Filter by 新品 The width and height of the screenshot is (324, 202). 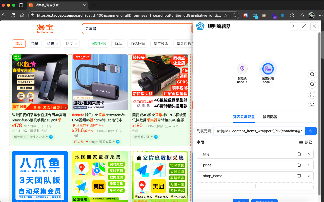coord(118,43)
